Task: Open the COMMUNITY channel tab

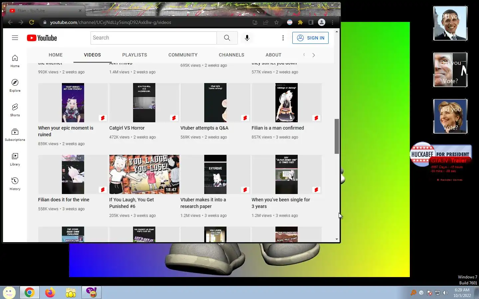Action: coord(183,55)
